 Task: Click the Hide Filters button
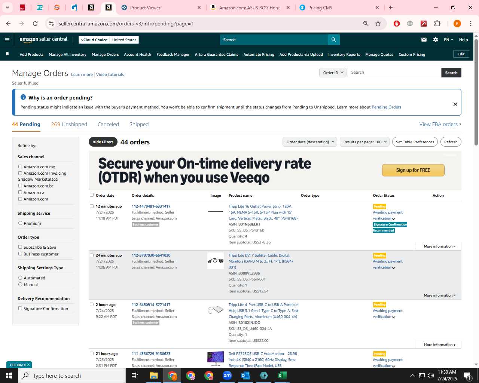[x=103, y=142]
